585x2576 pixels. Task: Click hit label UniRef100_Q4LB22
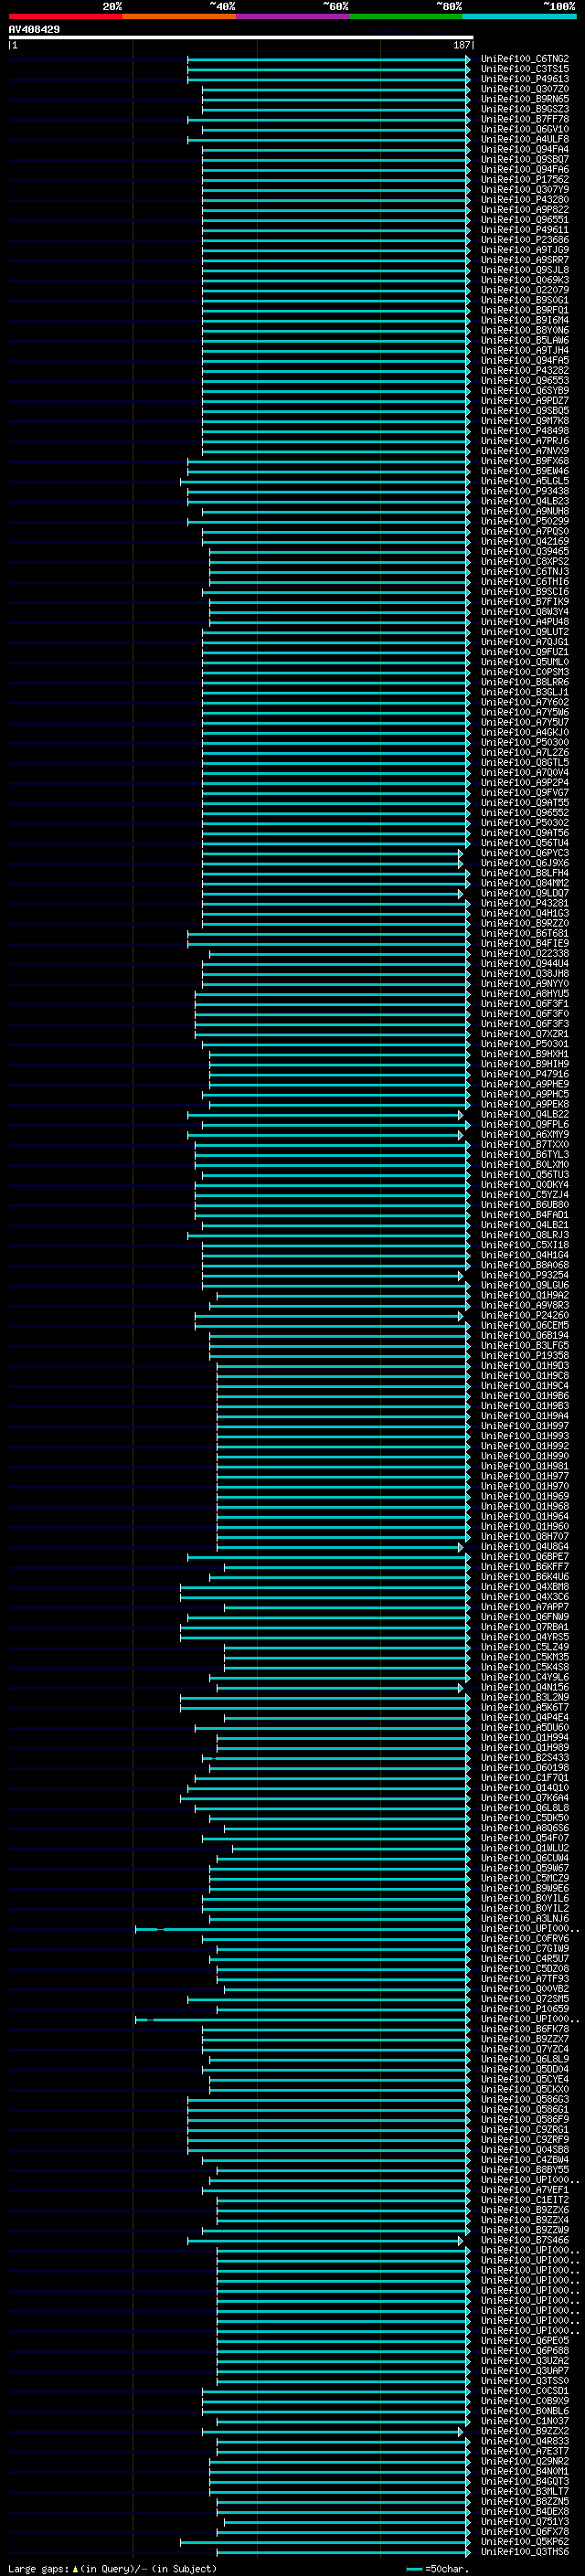tap(525, 1114)
